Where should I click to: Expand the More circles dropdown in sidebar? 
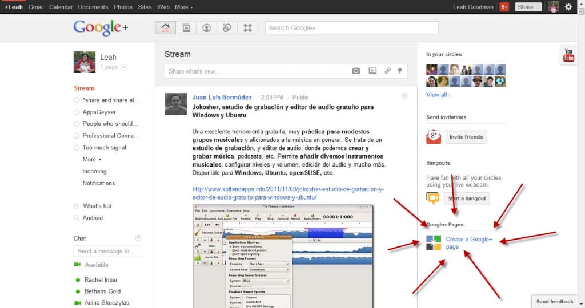coord(92,159)
